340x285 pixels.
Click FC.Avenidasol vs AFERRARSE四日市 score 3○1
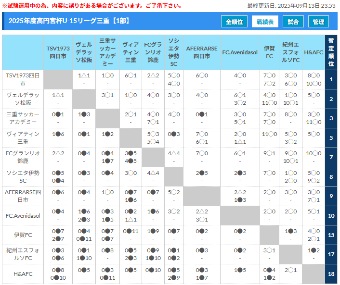[202, 220]
